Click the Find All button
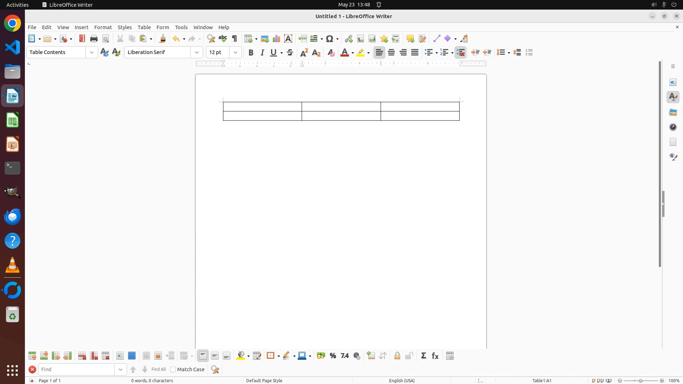Screen dimensions: 683x384 pyautogui.click(x=159, y=369)
